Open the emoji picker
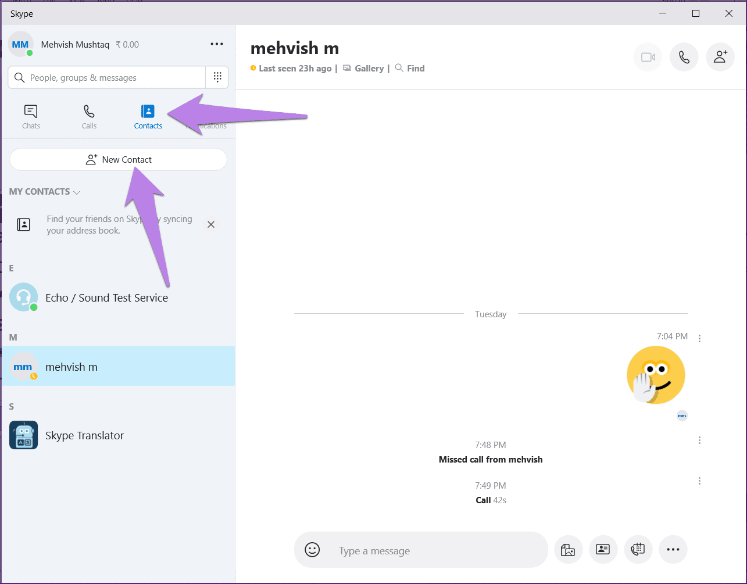Image resolution: width=747 pixels, height=584 pixels. coord(312,550)
